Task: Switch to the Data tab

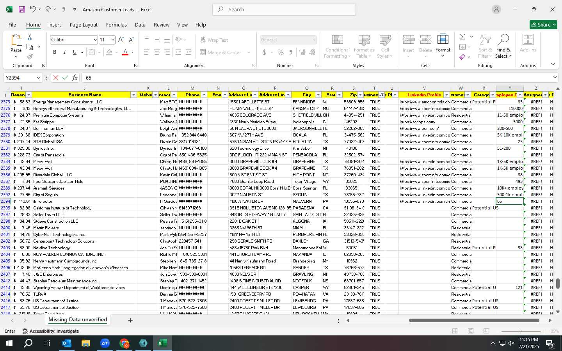Action: pyautogui.click(x=140, y=25)
